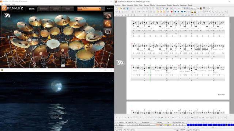Click the green cursor bar in score
The image size is (234, 131).
point(150,73)
